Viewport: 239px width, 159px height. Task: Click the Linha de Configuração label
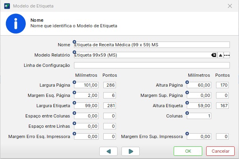[x=47, y=65]
